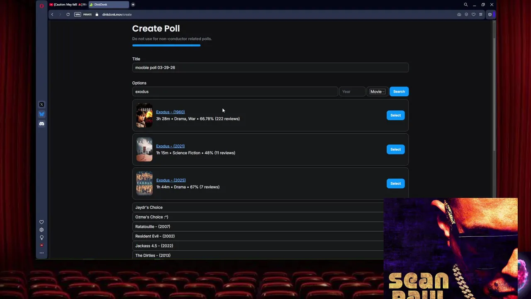Open sidebar settings gear icon
Viewport: 531px width, 299px height.
coord(41,230)
